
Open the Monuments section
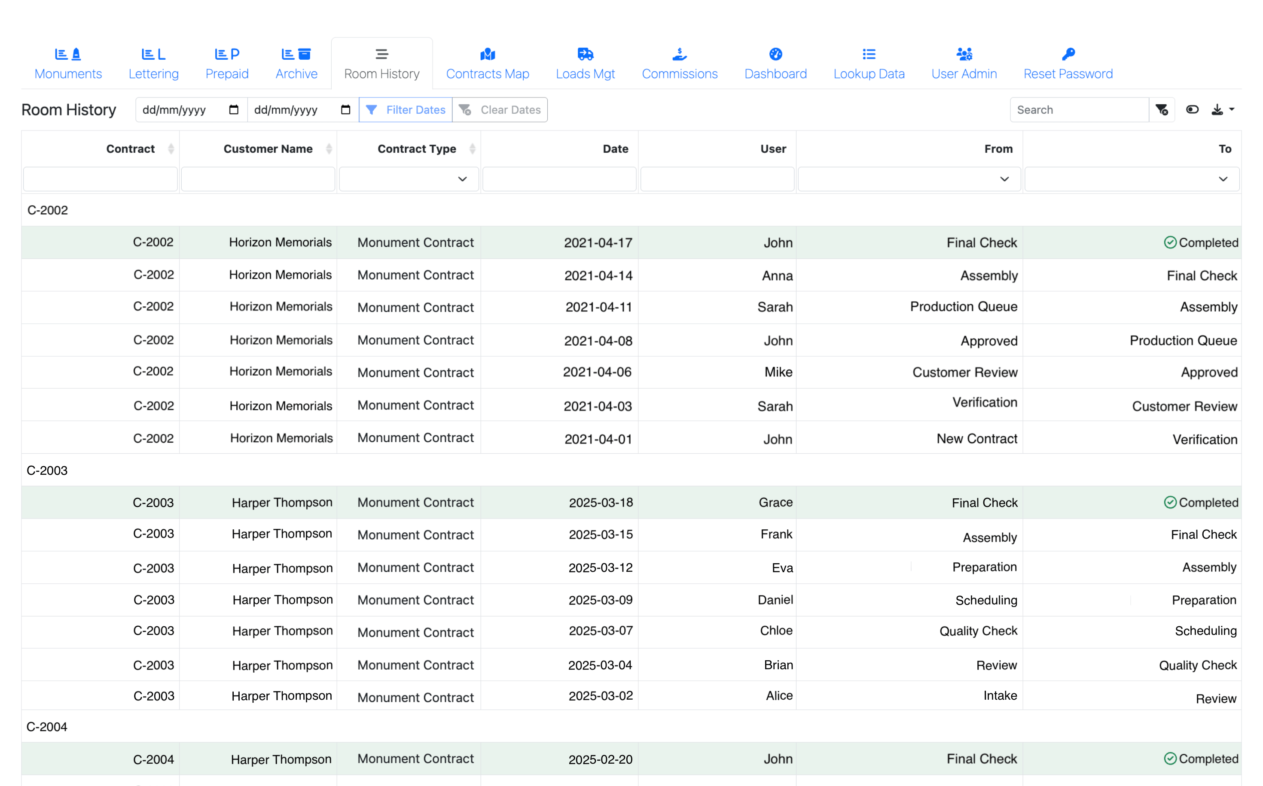pos(67,62)
